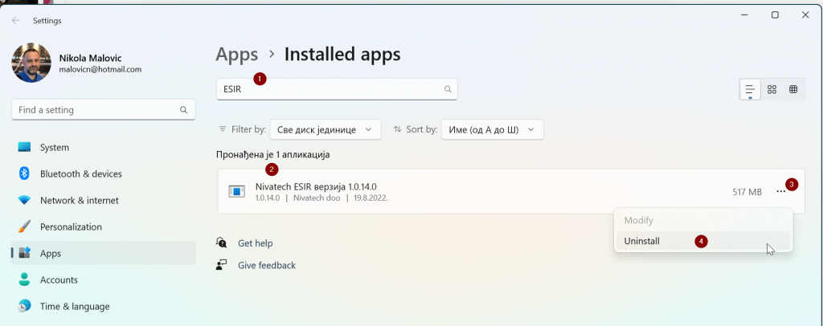
Task: Click the Bluetooth icon in sidebar
Action: tap(24, 173)
